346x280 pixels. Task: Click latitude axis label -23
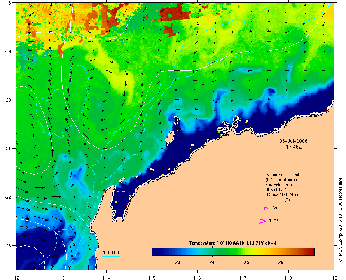8,245
